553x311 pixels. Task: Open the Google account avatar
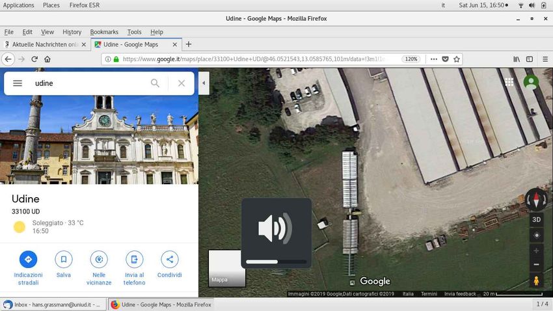coord(531,82)
